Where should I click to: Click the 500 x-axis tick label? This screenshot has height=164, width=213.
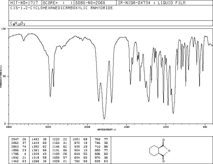point(205,127)
